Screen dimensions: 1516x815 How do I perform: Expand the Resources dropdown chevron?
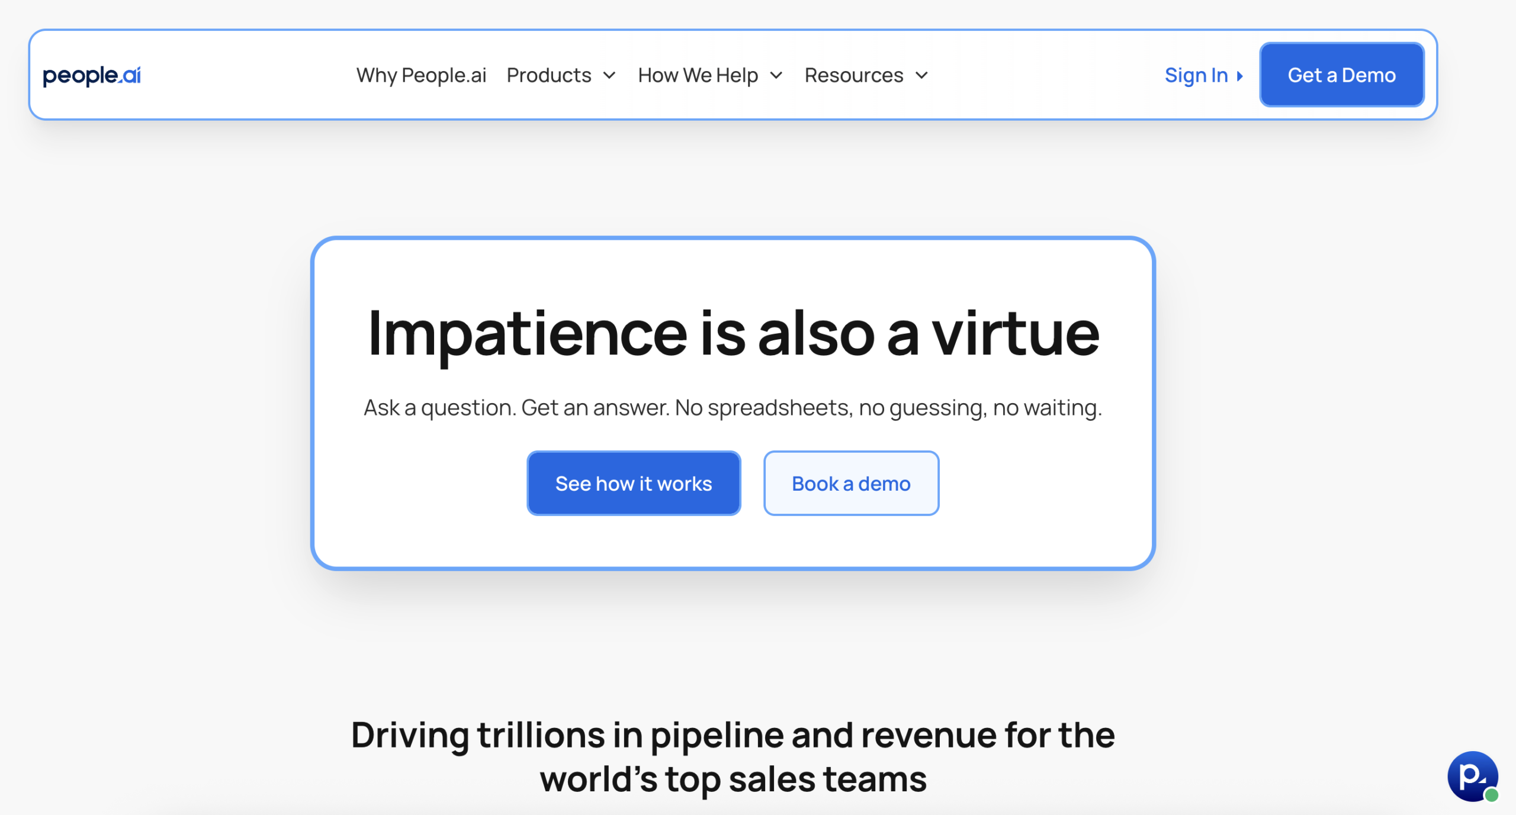pos(921,76)
